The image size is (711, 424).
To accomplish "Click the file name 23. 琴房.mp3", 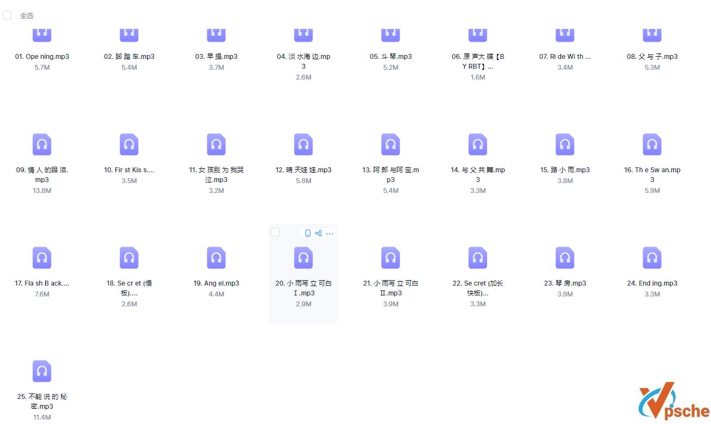I will pyautogui.click(x=565, y=283).
